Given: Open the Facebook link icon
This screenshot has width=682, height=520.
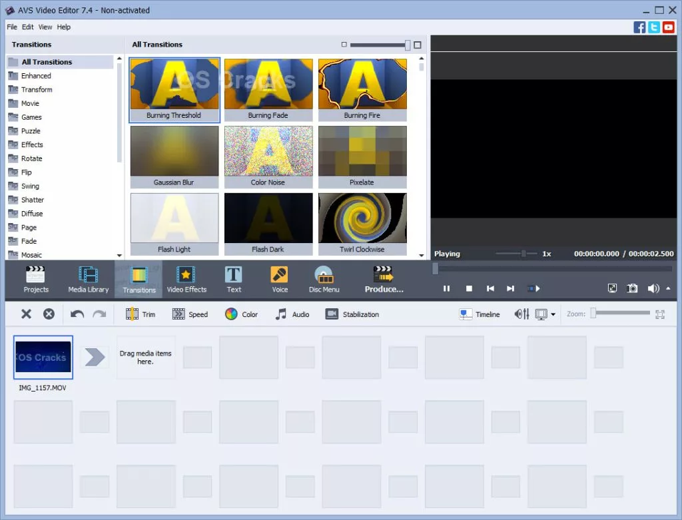Looking at the screenshot, I should [639, 27].
